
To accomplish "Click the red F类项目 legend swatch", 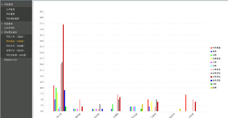I will (211, 48).
